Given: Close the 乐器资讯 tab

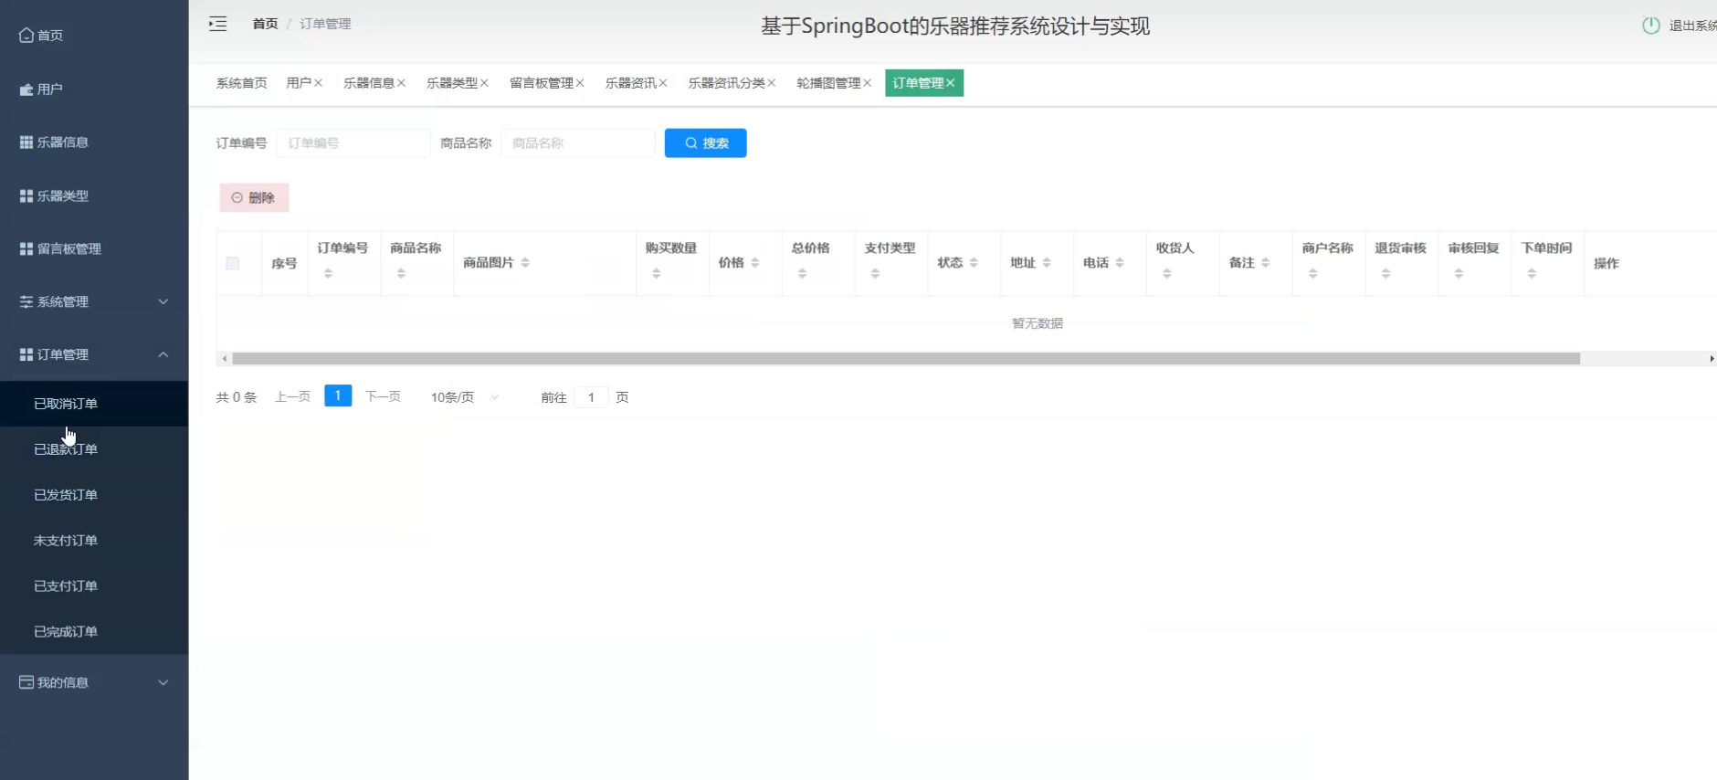Looking at the screenshot, I should pos(663,83).
